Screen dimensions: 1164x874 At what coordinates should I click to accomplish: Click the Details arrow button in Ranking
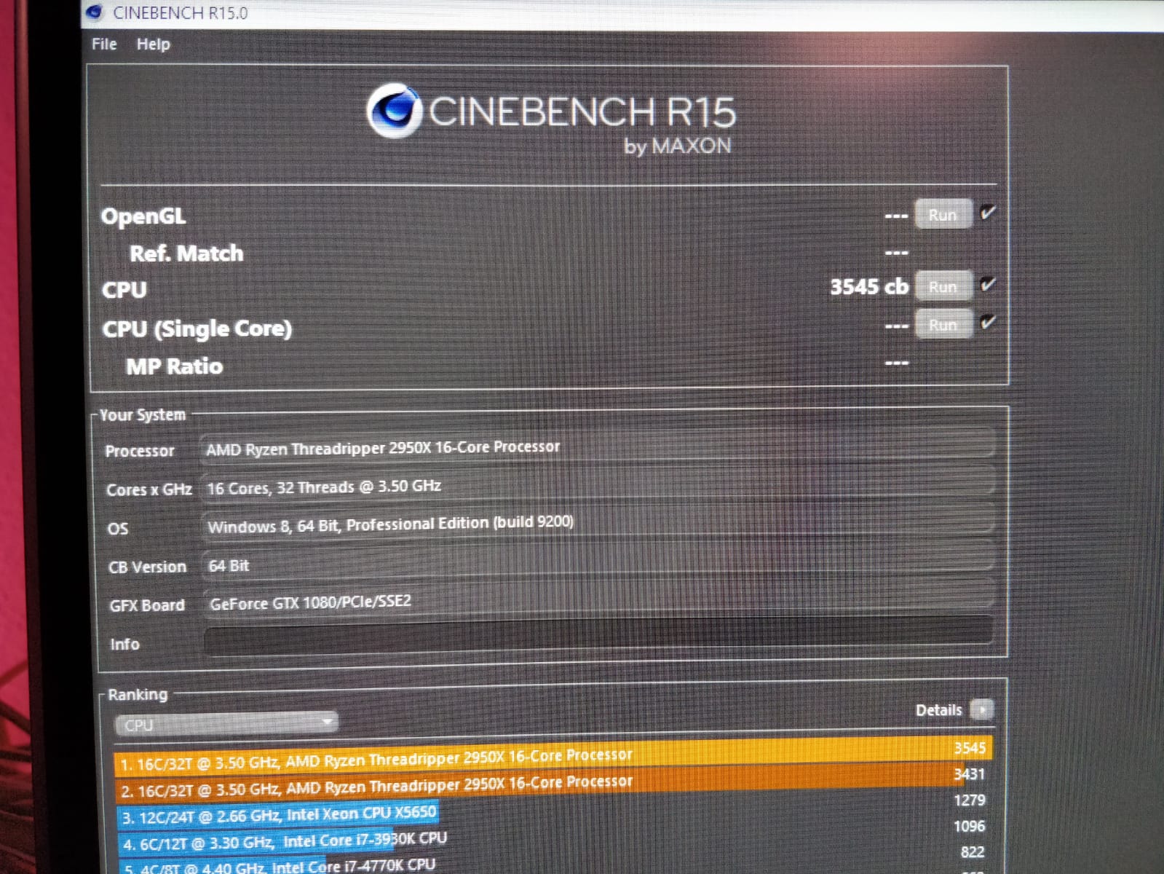coord(981,709)
